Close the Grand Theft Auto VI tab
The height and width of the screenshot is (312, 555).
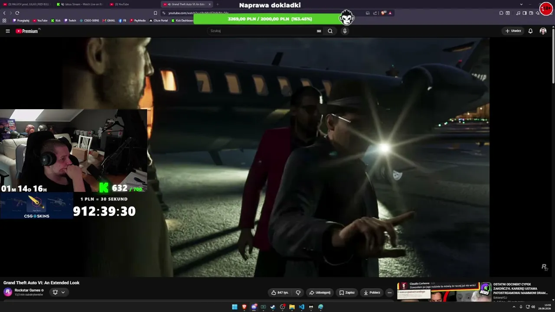(209, 4)
